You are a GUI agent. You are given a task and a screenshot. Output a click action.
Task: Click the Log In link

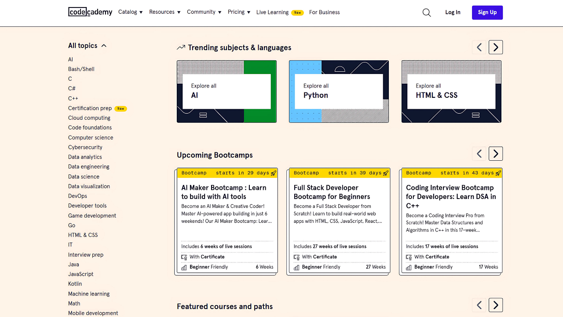coord(453,12)
